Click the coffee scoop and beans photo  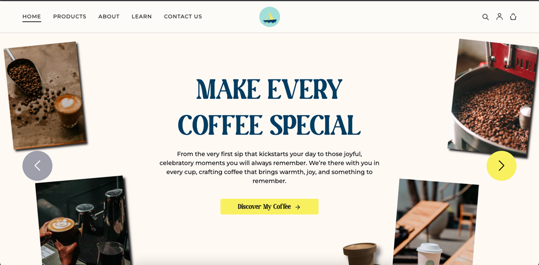click(x=45, y=95)
